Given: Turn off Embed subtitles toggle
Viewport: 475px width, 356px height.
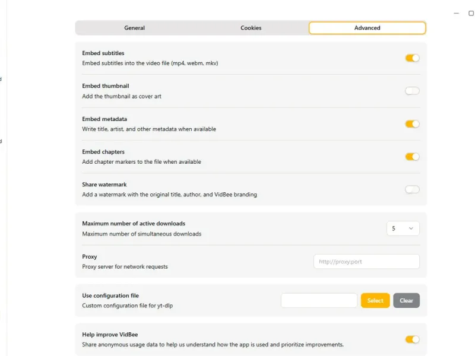Looking at the screenshot, I should coord(412,58).
